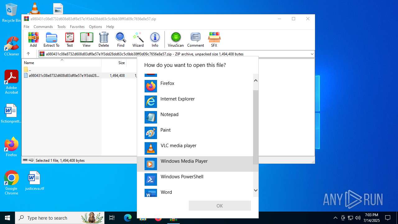Click the app list scroll-down arrow
Screen dimensions: 398x224
tap(256, 190)
